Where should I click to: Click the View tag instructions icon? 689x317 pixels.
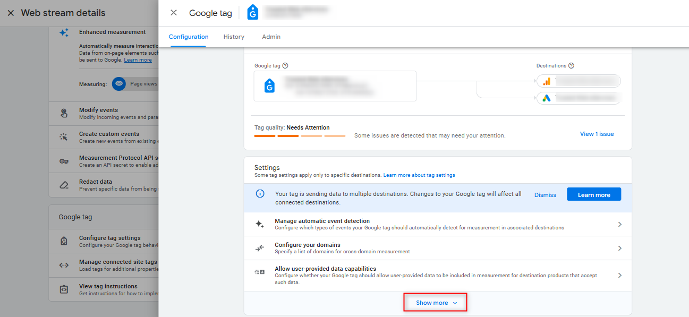(64, 289)
